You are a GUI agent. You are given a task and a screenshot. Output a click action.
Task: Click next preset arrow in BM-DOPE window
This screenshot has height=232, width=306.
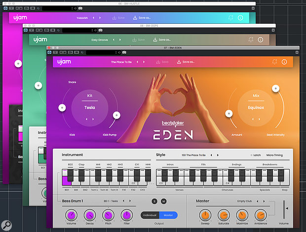(120, 40)
